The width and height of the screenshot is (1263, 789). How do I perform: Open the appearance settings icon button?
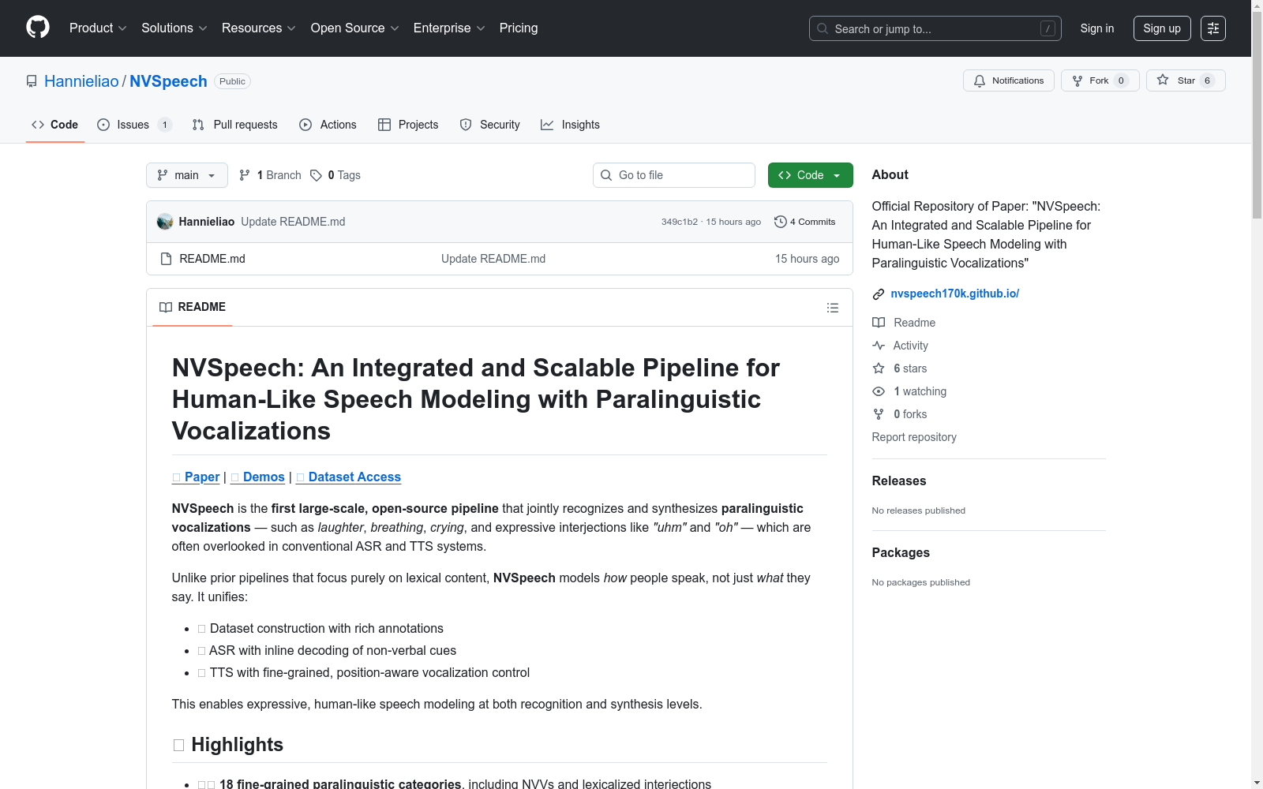point(1213,28)
